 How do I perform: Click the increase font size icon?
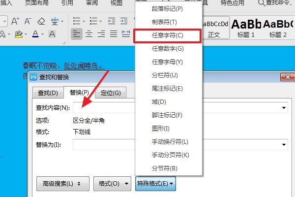(15, 21)
